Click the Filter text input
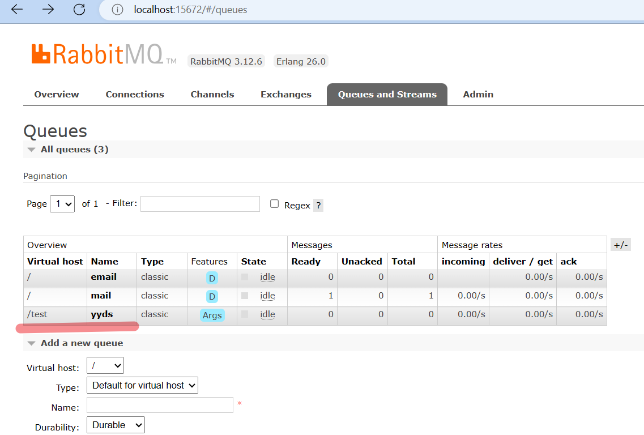The image size is (644, 435). (200, 204)
